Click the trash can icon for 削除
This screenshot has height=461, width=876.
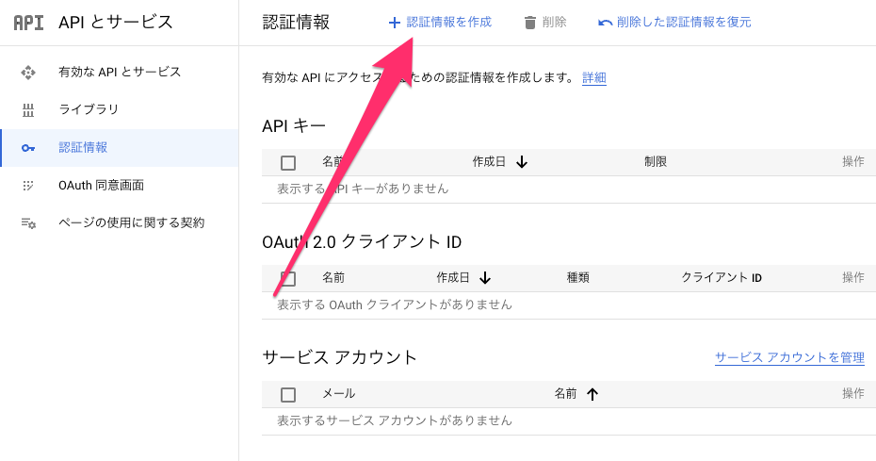coord(529,23)
